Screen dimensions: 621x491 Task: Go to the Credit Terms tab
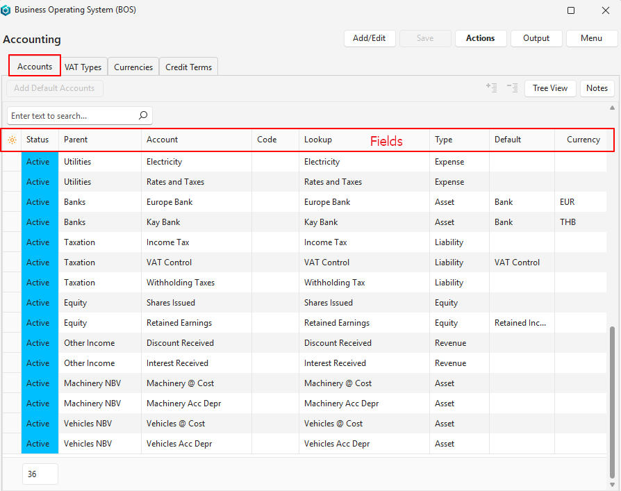pos(188,67)
